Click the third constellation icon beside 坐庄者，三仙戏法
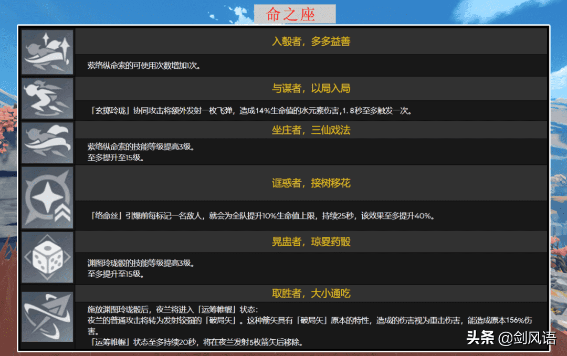 (47, 142)
